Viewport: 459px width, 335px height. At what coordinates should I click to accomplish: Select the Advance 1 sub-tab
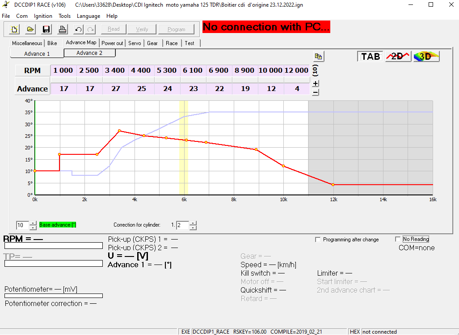37,54
